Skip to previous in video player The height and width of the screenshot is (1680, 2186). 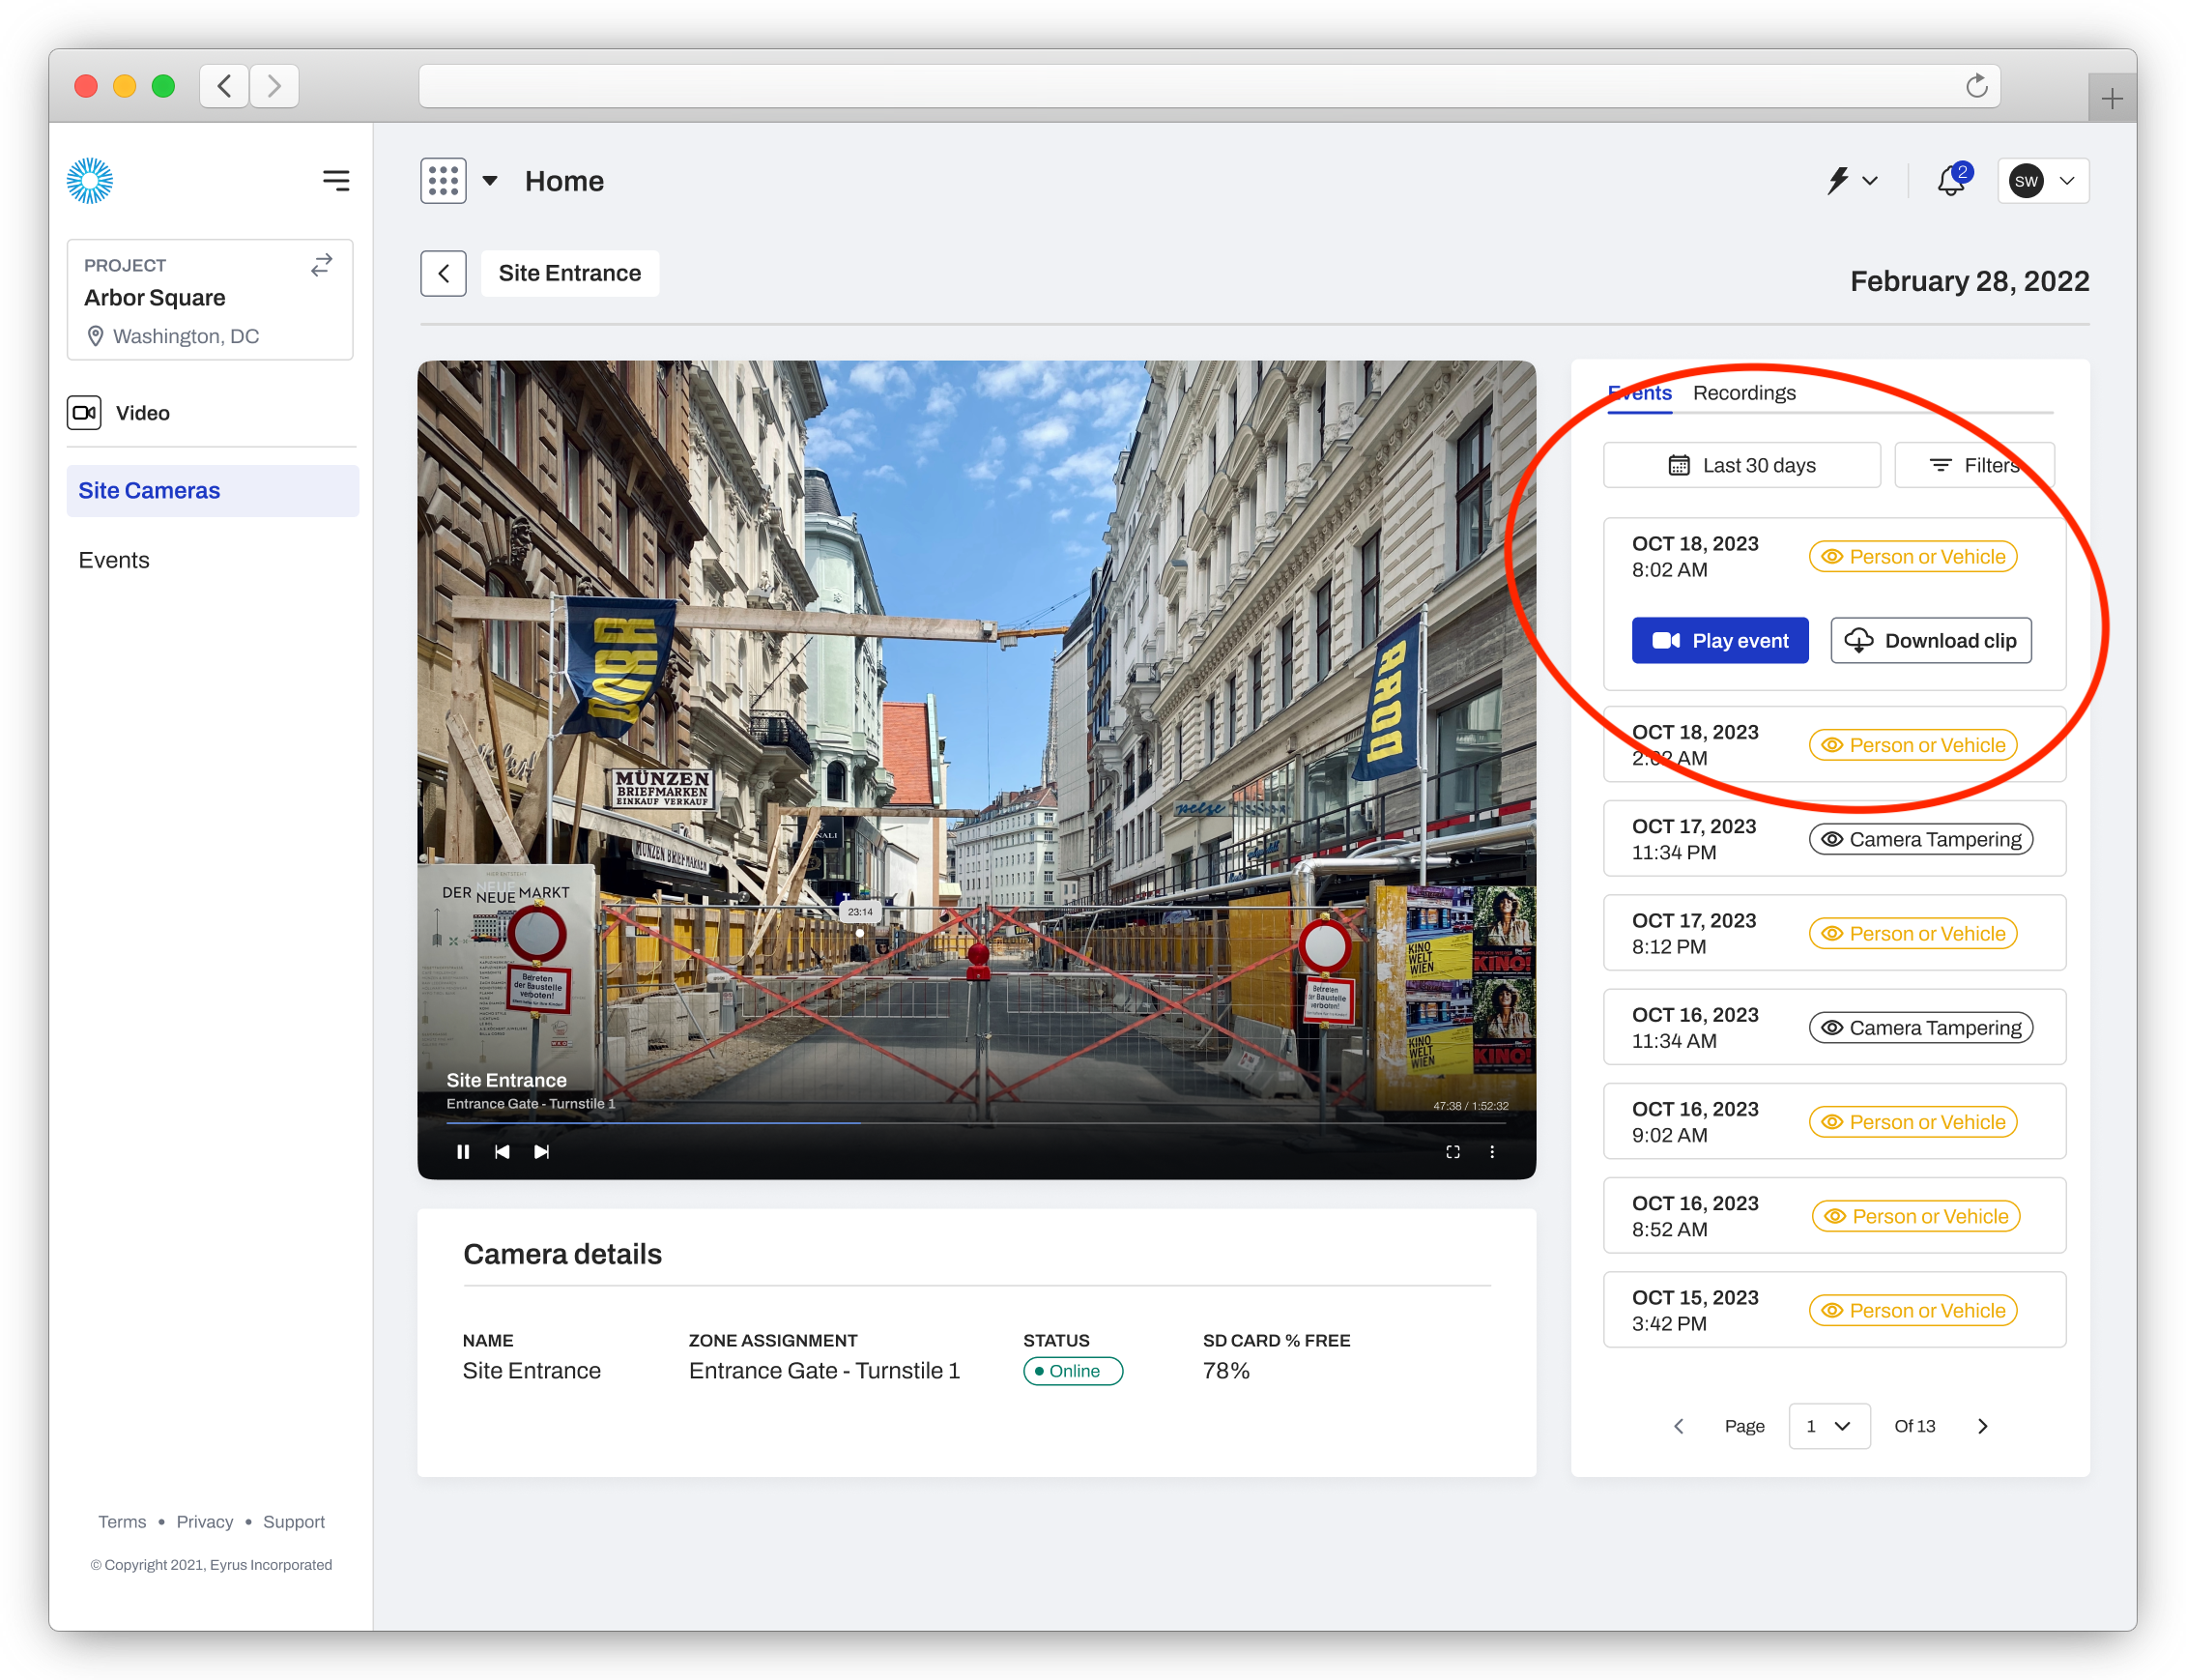[502, 1152]
